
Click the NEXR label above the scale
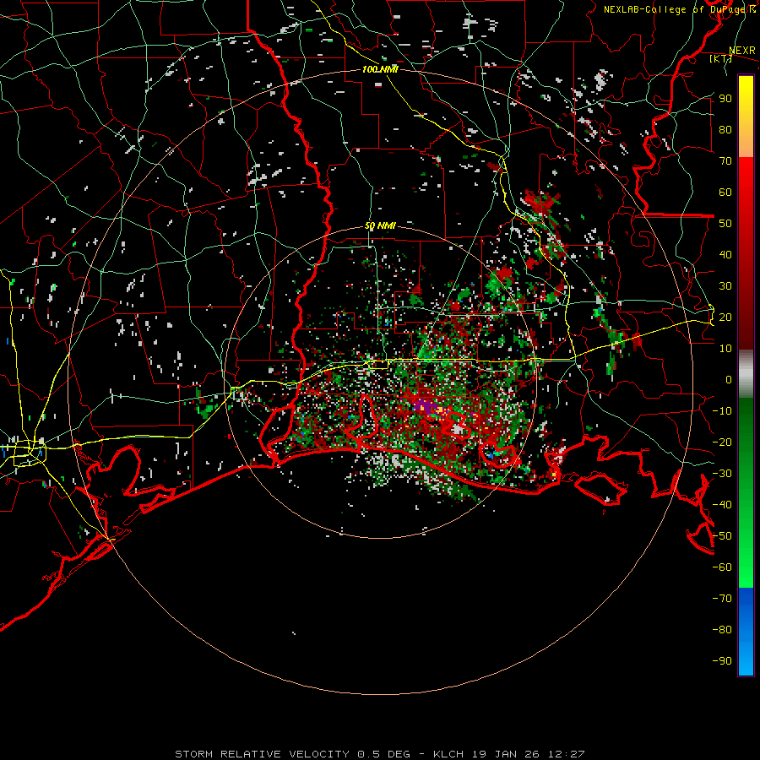pos(742,51)
